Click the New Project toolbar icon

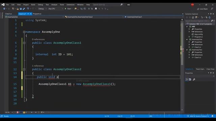coord(13,9)
